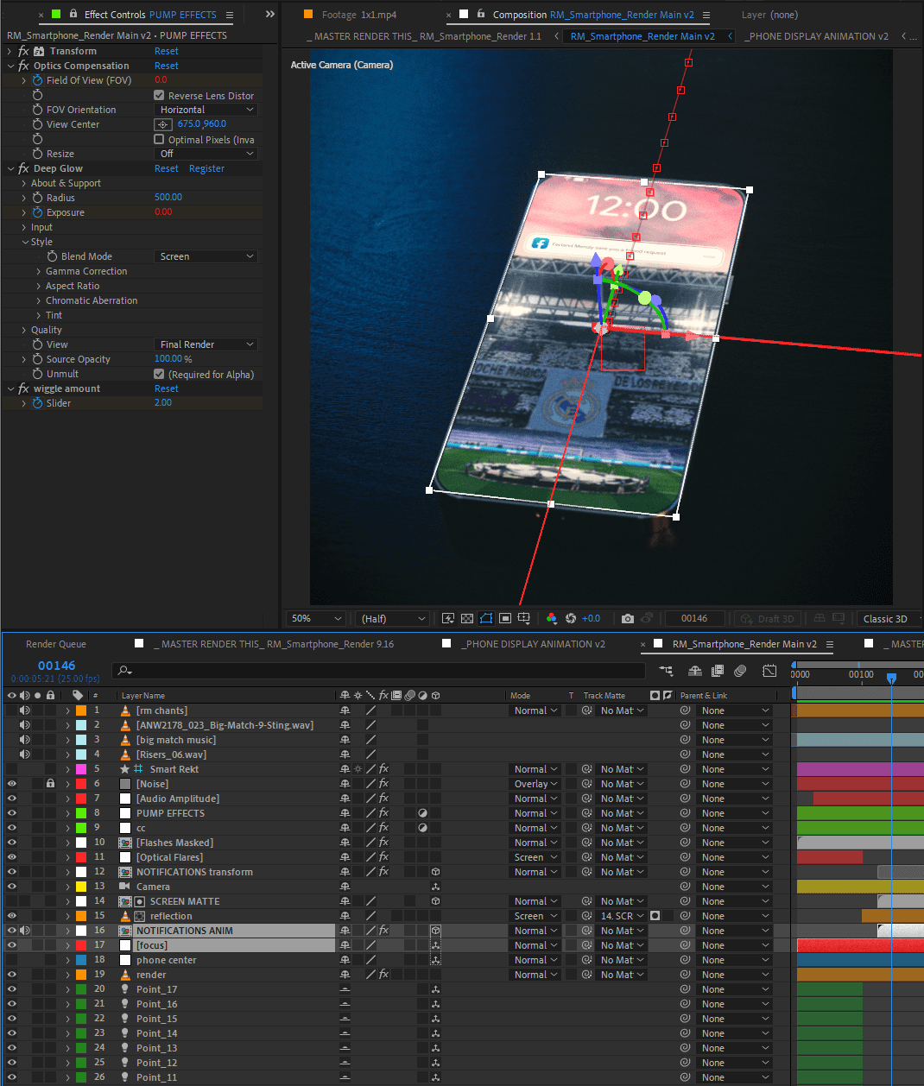Click the Exposure stopwatch icon

37,212
